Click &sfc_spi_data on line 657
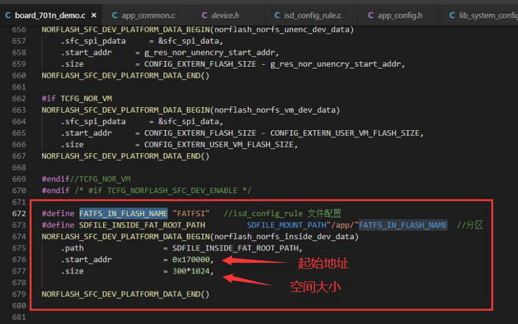 (x=188, y=41)
